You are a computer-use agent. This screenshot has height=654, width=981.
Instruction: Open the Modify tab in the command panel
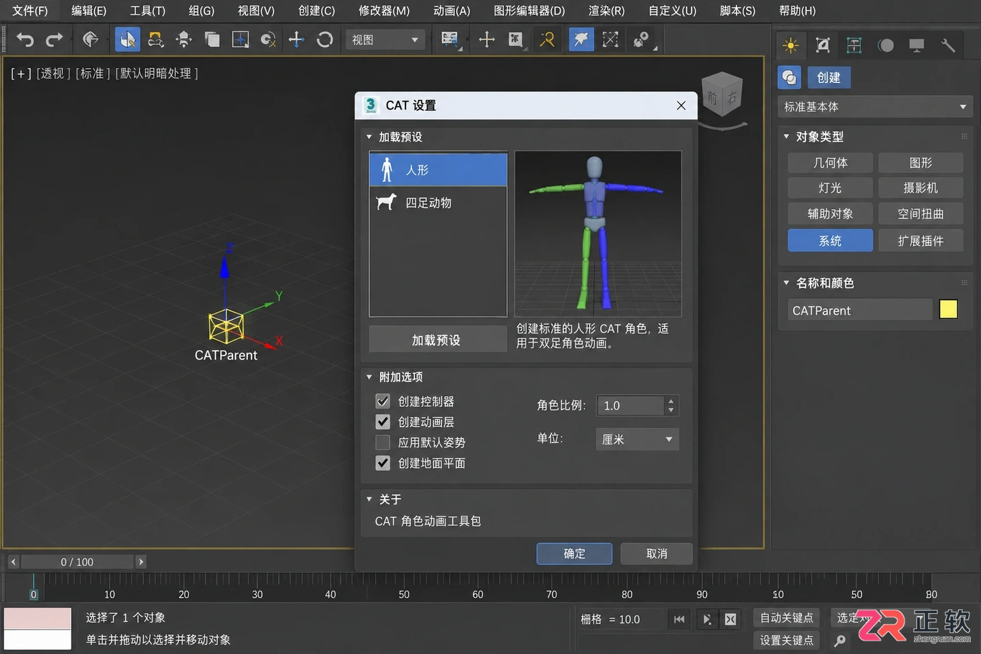(x=823, y=46)
